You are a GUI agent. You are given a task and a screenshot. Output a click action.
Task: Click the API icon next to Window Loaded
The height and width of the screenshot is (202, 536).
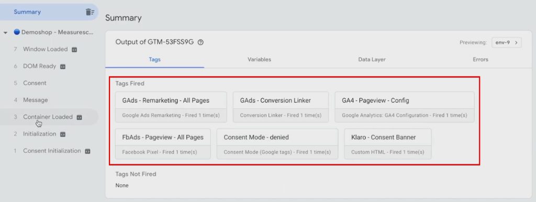point(74,50)
